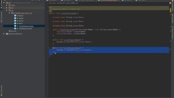Open the Structure tool window tab
The width and height of the screenshot is (174, 98).
pyautogui.click(x=1, y=17)
